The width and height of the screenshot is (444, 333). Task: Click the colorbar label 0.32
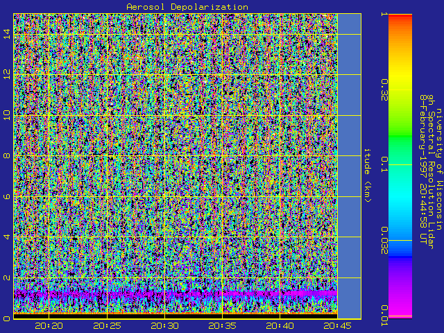384,90
